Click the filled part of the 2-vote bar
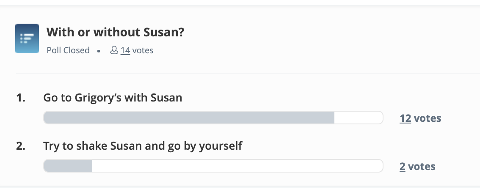The height and width of the screenshot is (192, 480). [x=68, y=166]
